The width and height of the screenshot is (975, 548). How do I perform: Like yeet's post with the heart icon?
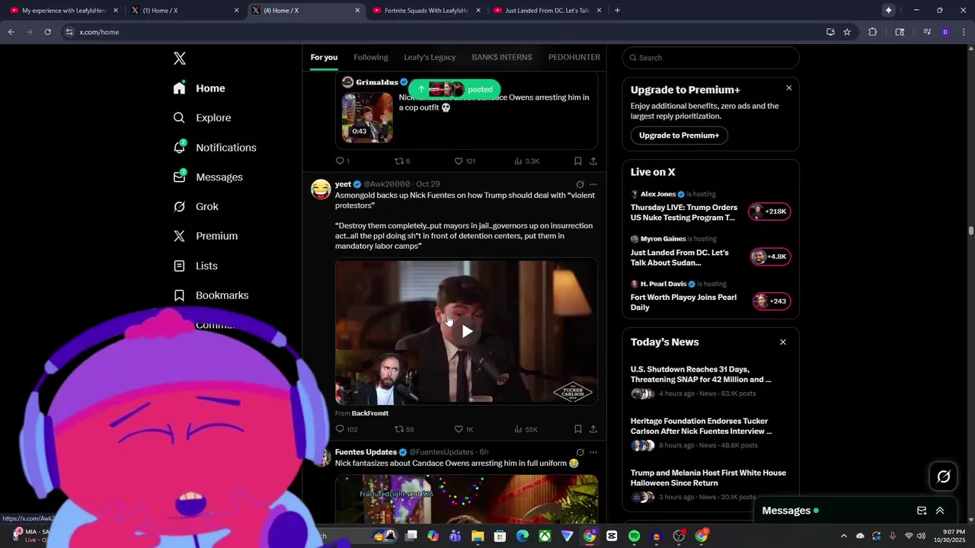(x=459, y=429)
